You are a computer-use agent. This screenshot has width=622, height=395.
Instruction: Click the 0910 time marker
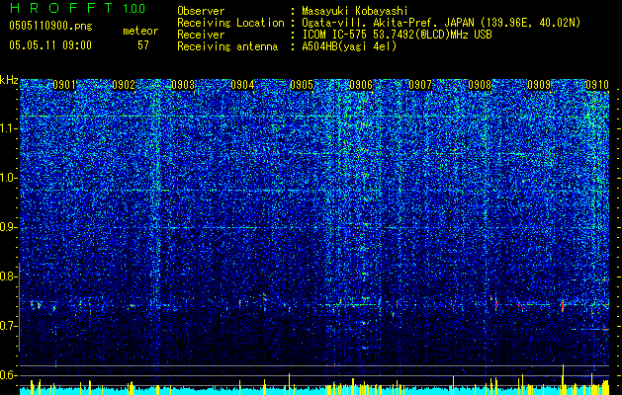point(597,85)
